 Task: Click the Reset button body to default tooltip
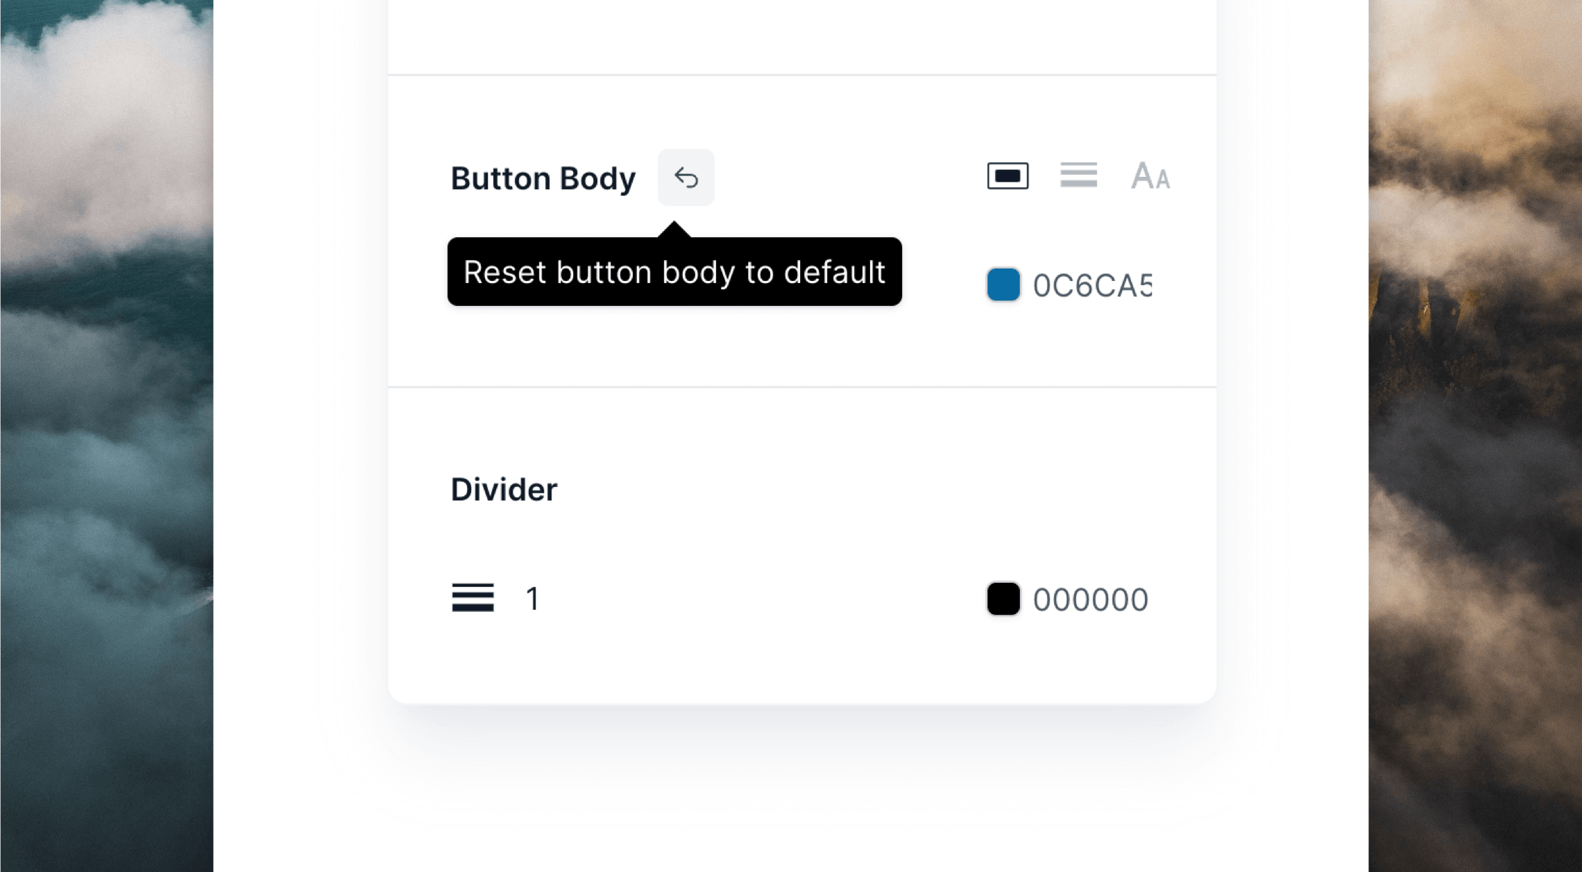(x=674, y=271)
